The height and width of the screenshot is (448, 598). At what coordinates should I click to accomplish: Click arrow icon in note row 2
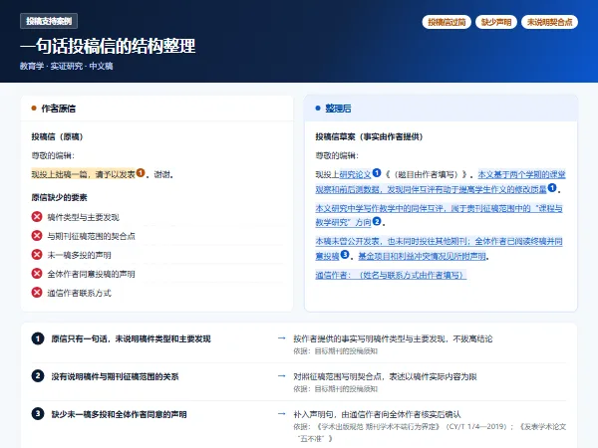(282, 376)
